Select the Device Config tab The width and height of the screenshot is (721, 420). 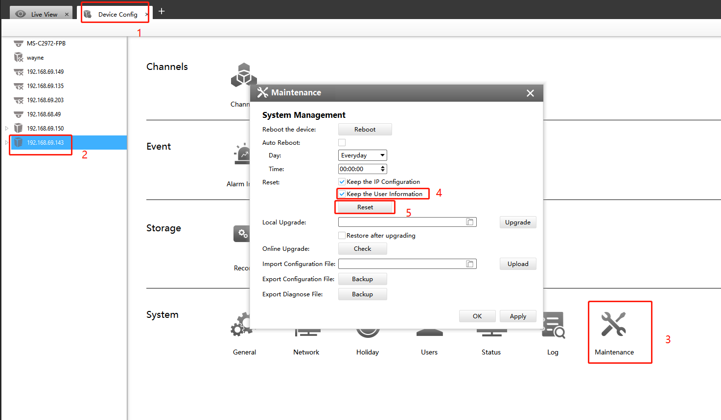tap(116, 13)
